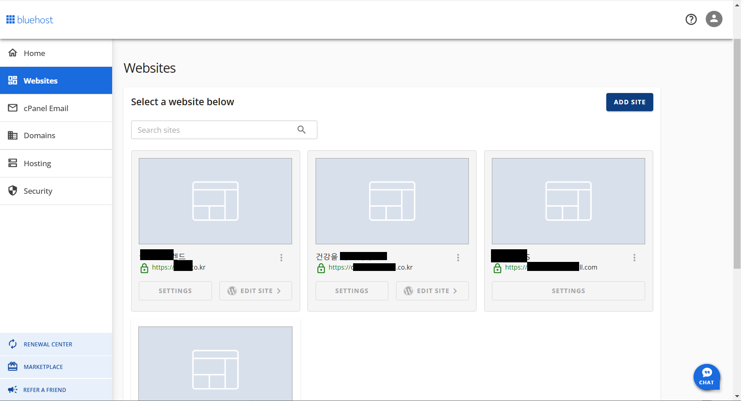
Task: Click Edit Site for the 건강을 site
Action: click(432, 291)
